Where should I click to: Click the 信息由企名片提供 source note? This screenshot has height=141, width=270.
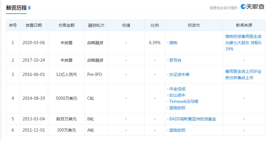click(x=224, y=8)
